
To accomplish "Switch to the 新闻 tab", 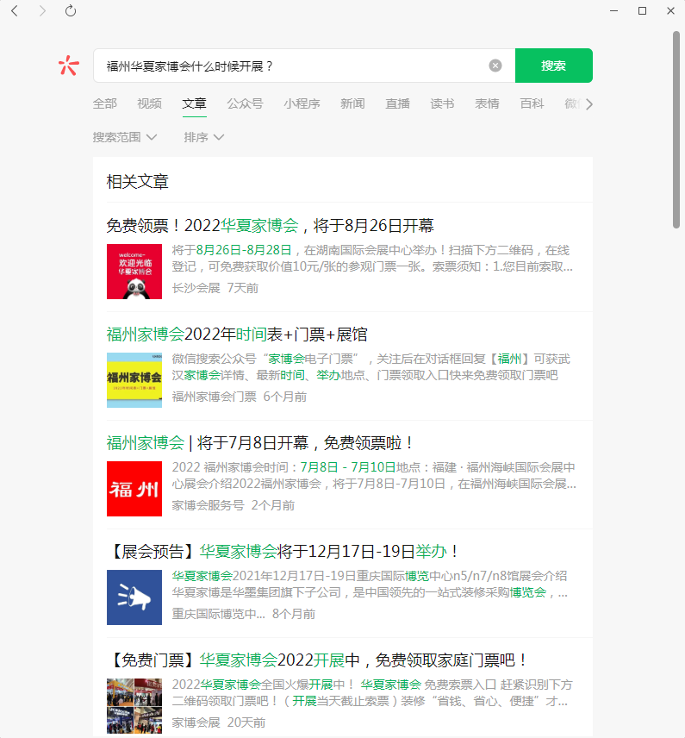I will coord(353,103).
